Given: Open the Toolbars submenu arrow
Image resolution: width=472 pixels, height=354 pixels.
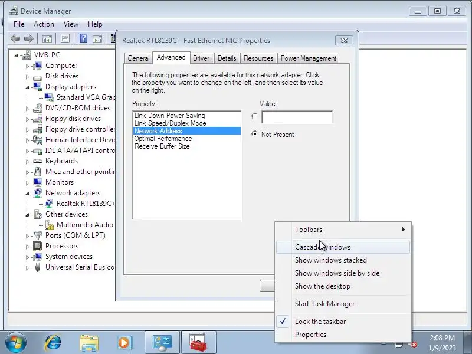Looking at the screenshot, I should pos(404,230).
